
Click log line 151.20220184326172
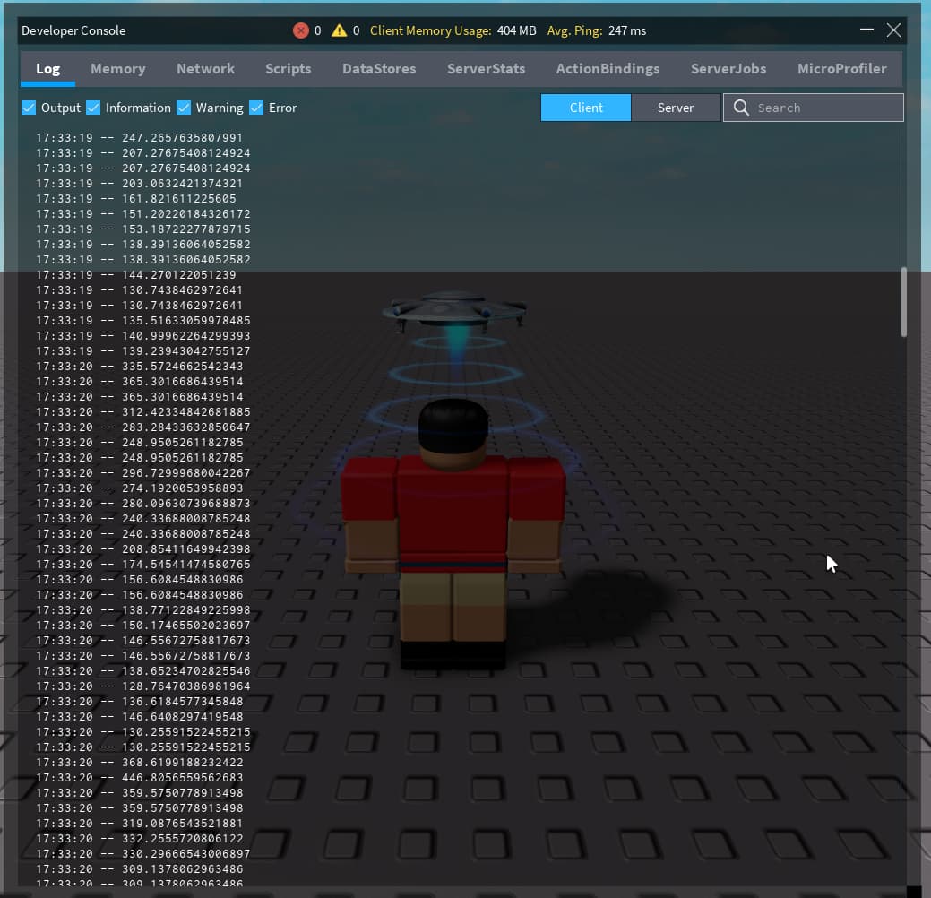143,214
